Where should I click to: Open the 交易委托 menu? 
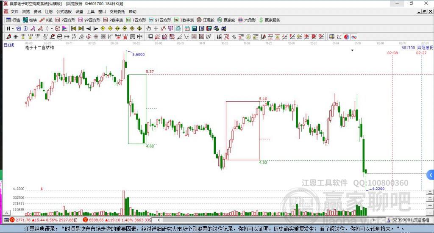pos(117,11)
